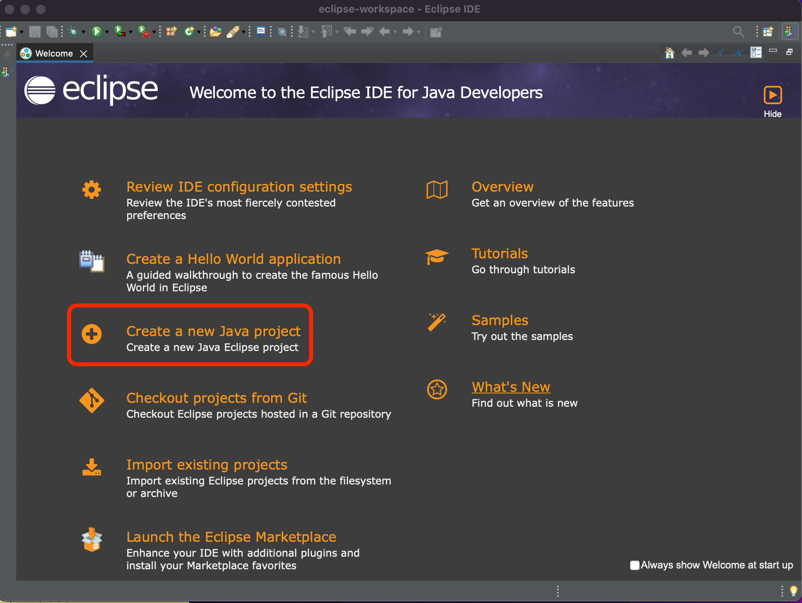Click the Reduce font size icon

721,53
